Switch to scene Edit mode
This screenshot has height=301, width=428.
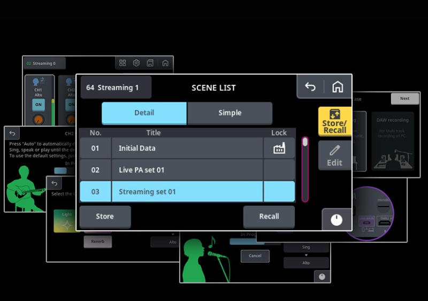click(334, 156)
